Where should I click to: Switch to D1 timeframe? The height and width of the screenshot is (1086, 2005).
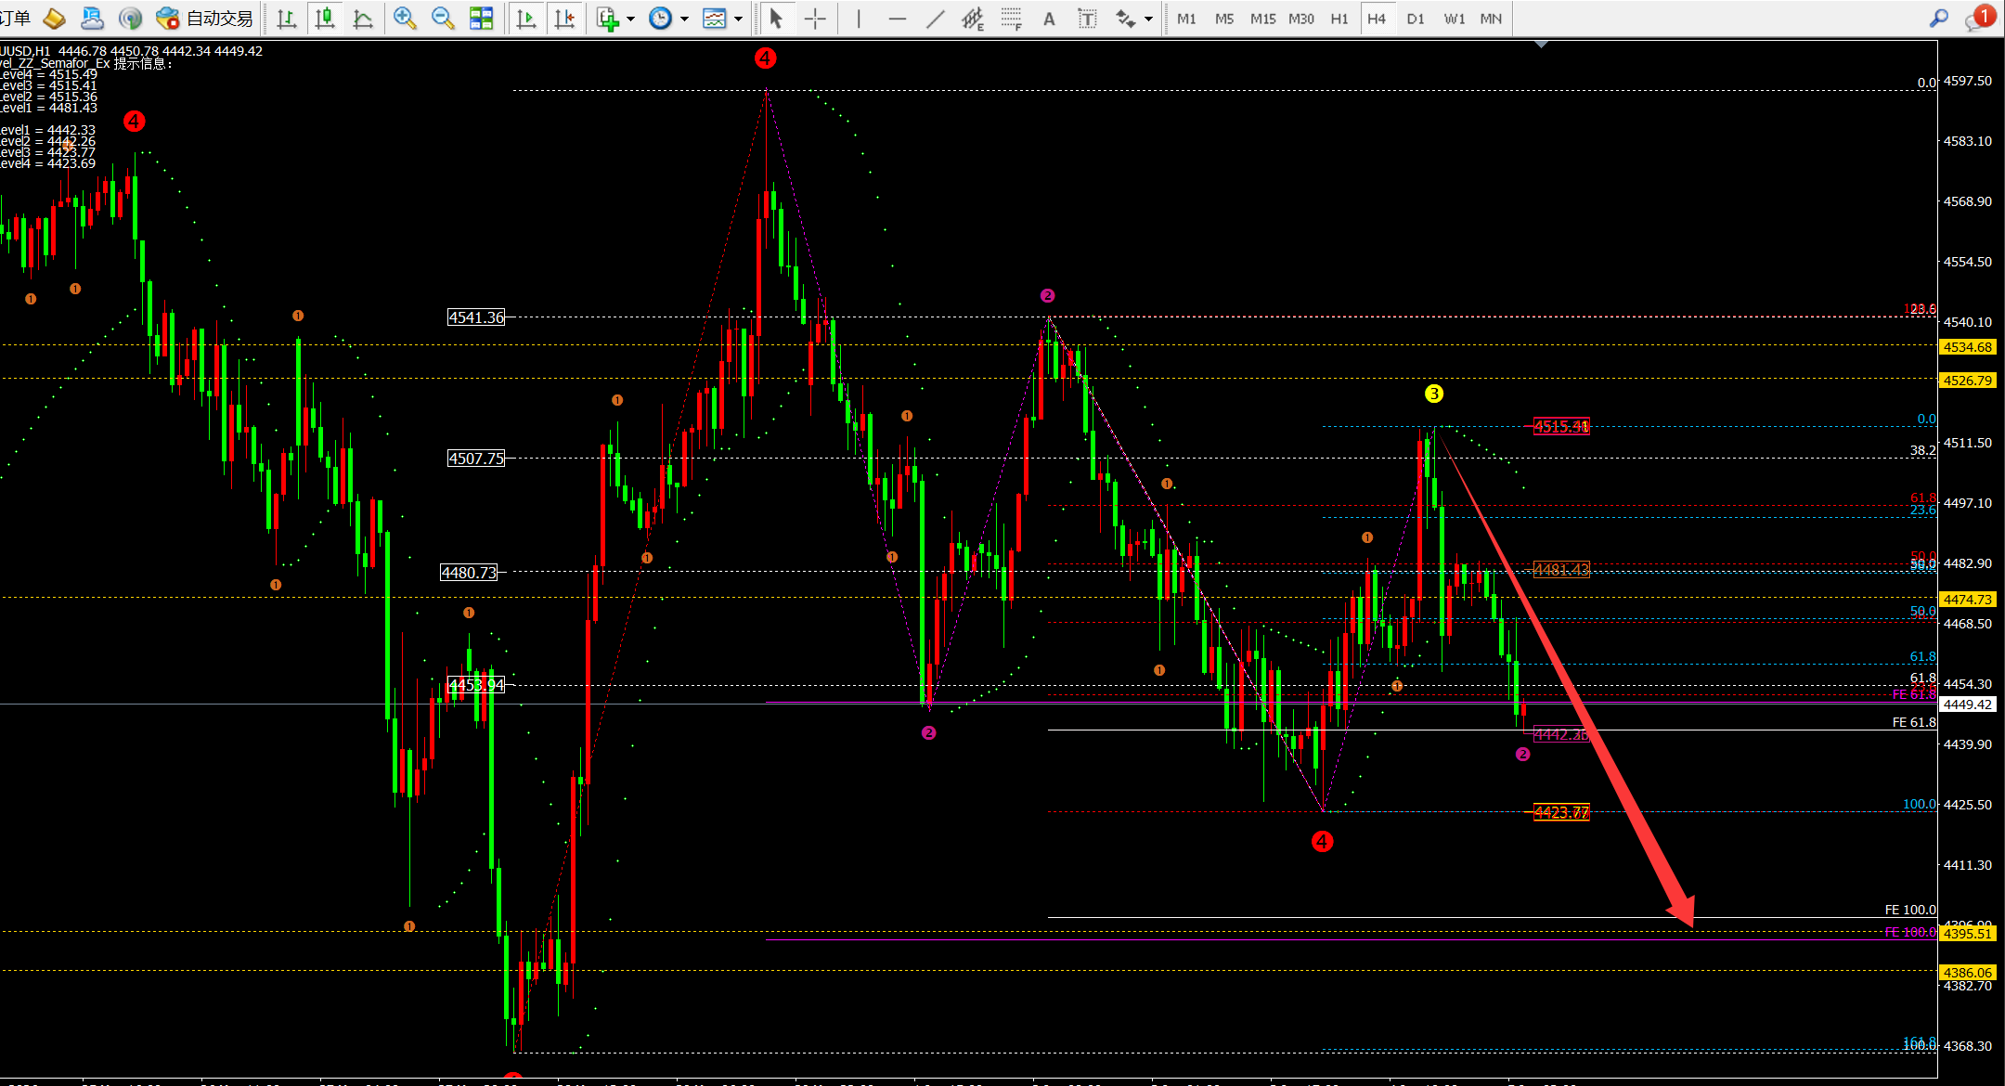[x=1416, y=19]
